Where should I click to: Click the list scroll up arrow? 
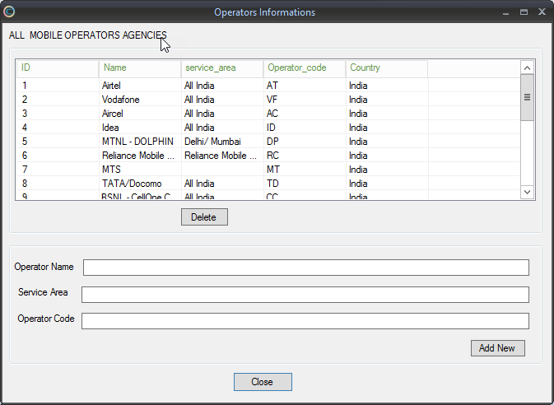(527, 67)
